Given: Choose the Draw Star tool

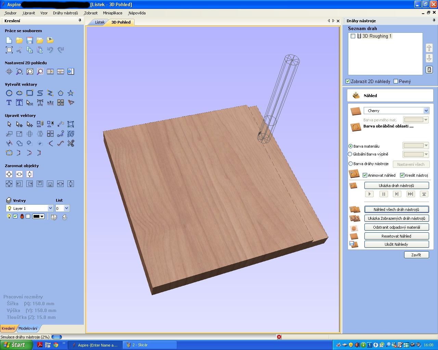Looking at the screenshot, I should (70, 93).
